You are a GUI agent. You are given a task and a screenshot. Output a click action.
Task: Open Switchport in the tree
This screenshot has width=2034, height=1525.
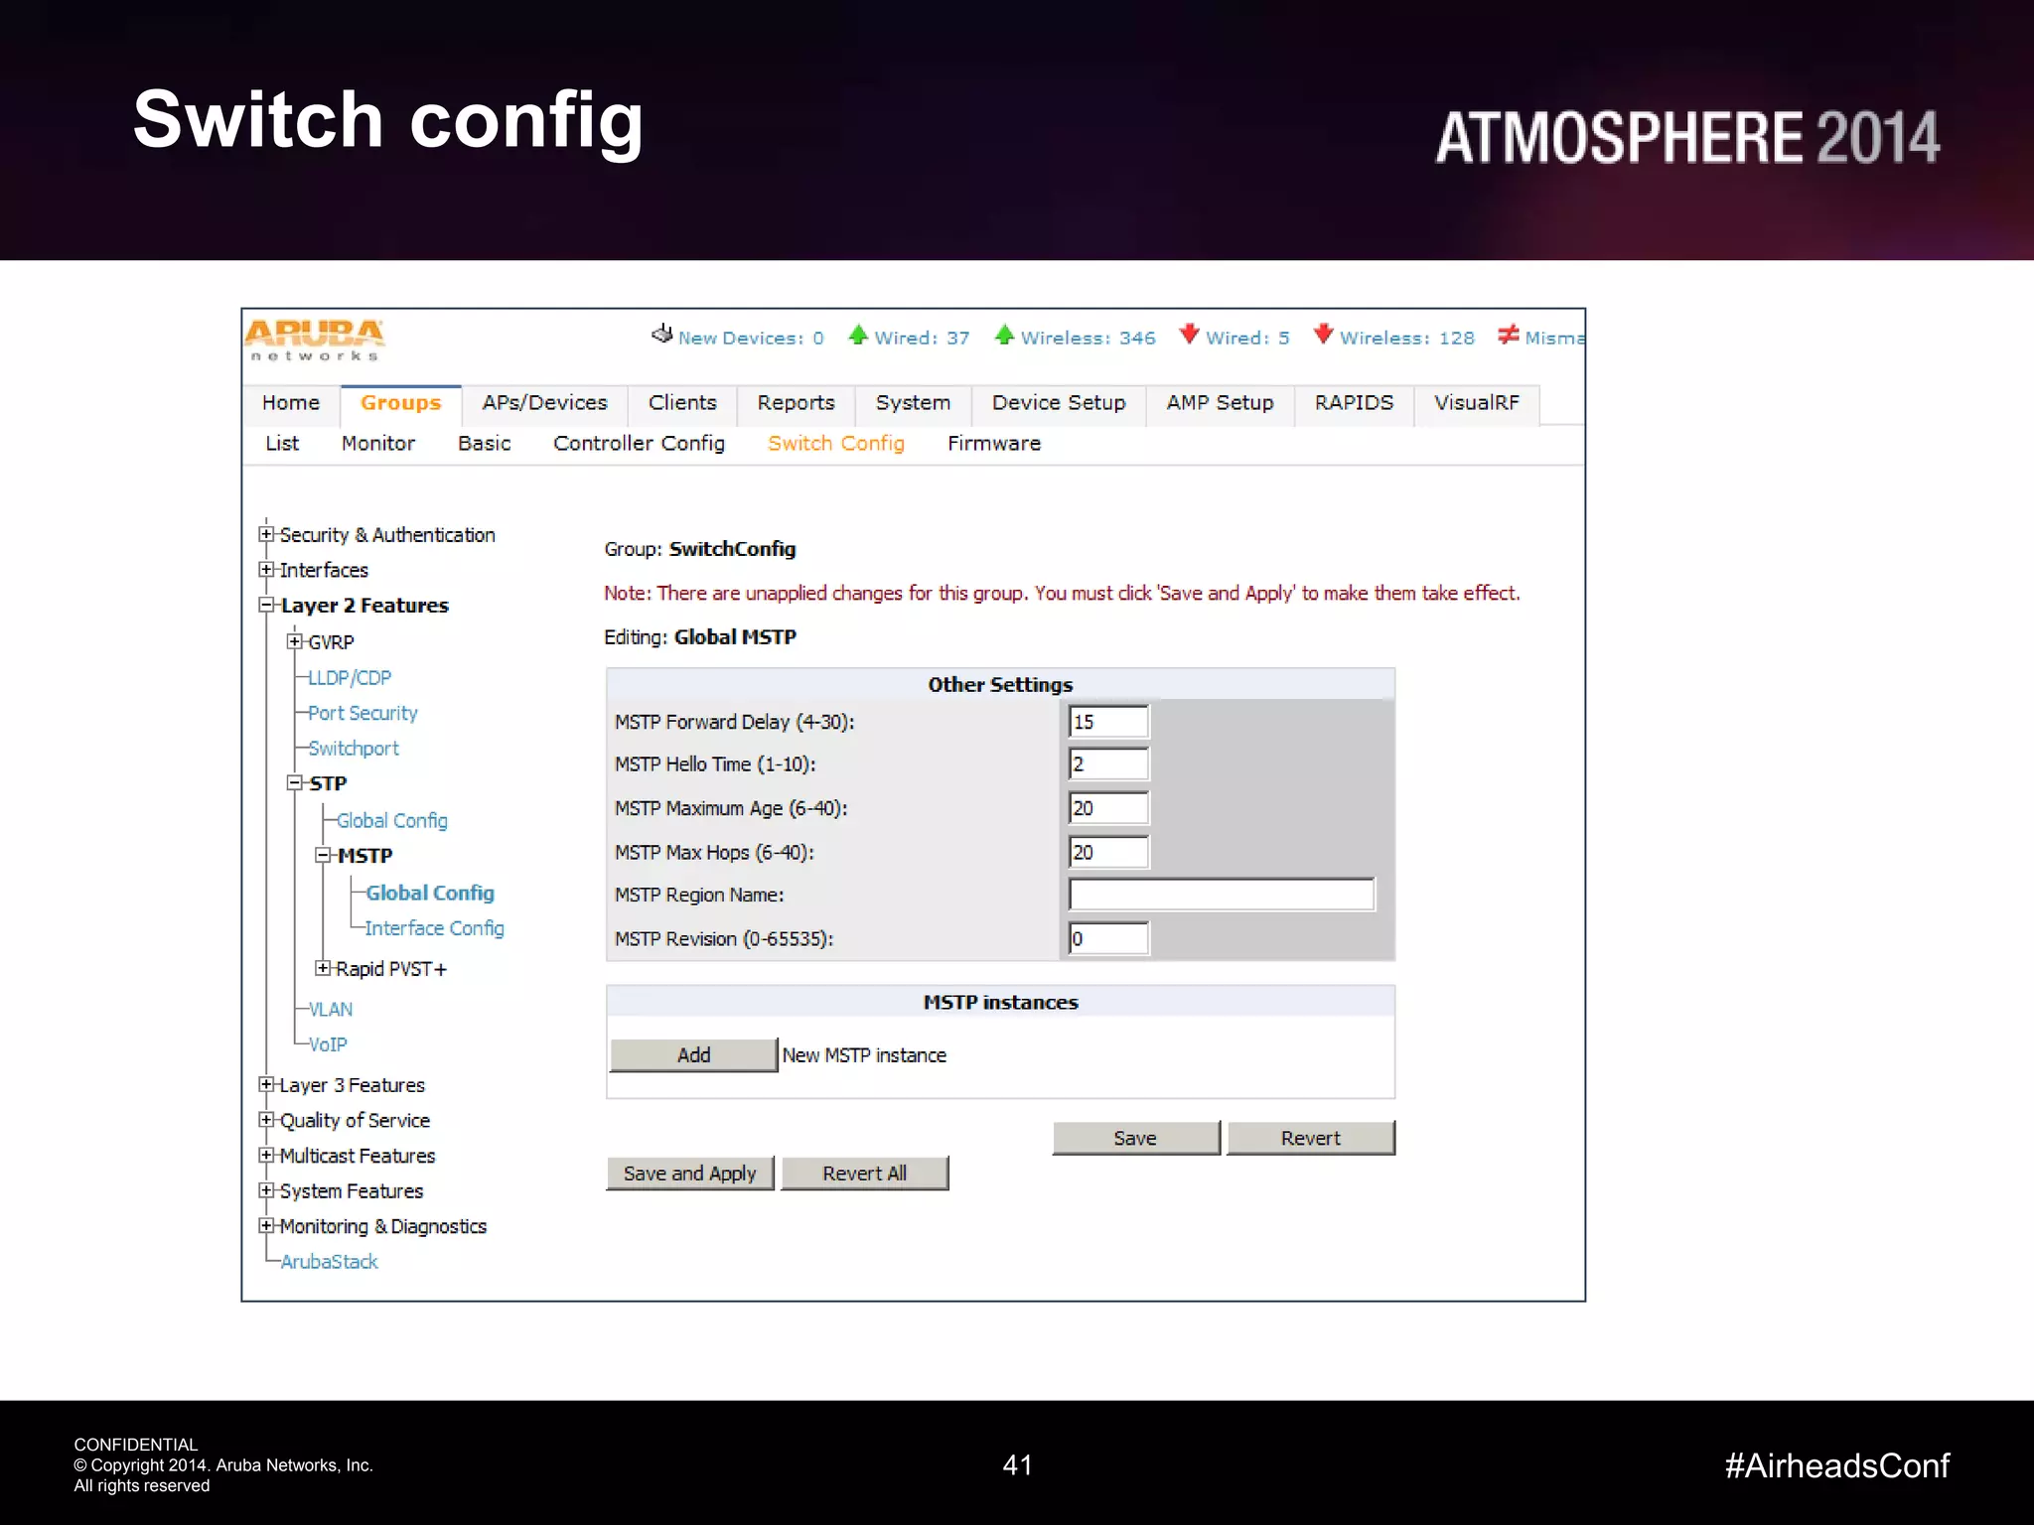tap(354, 749)
